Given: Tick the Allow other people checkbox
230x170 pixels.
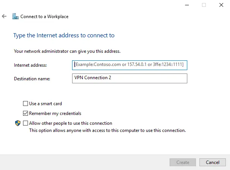Looking at the screenshot, I should (26, 123).
